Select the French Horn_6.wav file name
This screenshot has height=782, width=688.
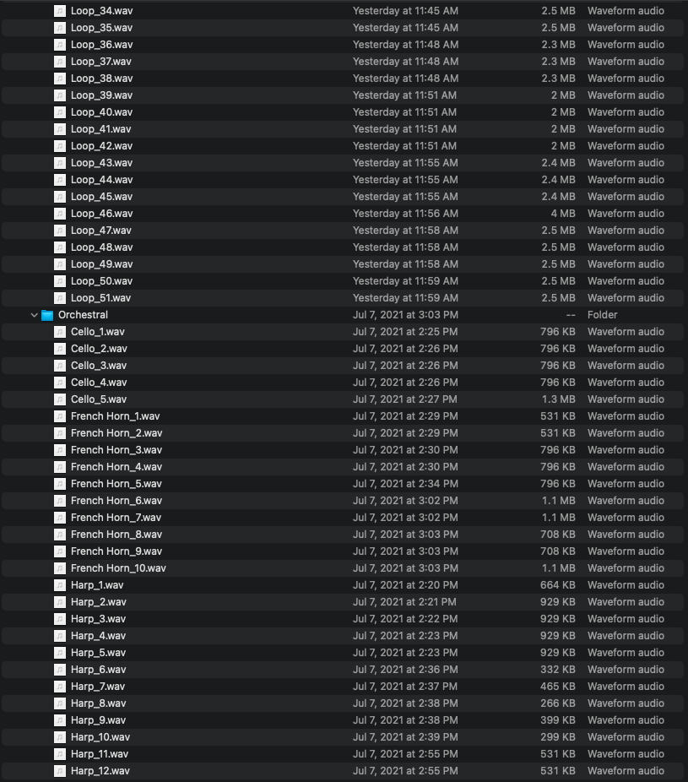pos(116,501)
